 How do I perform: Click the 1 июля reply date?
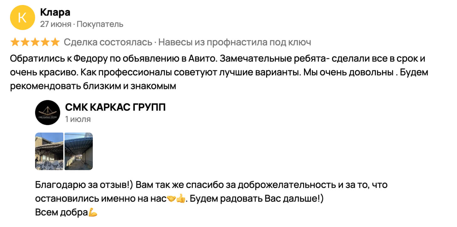(78, 119)
